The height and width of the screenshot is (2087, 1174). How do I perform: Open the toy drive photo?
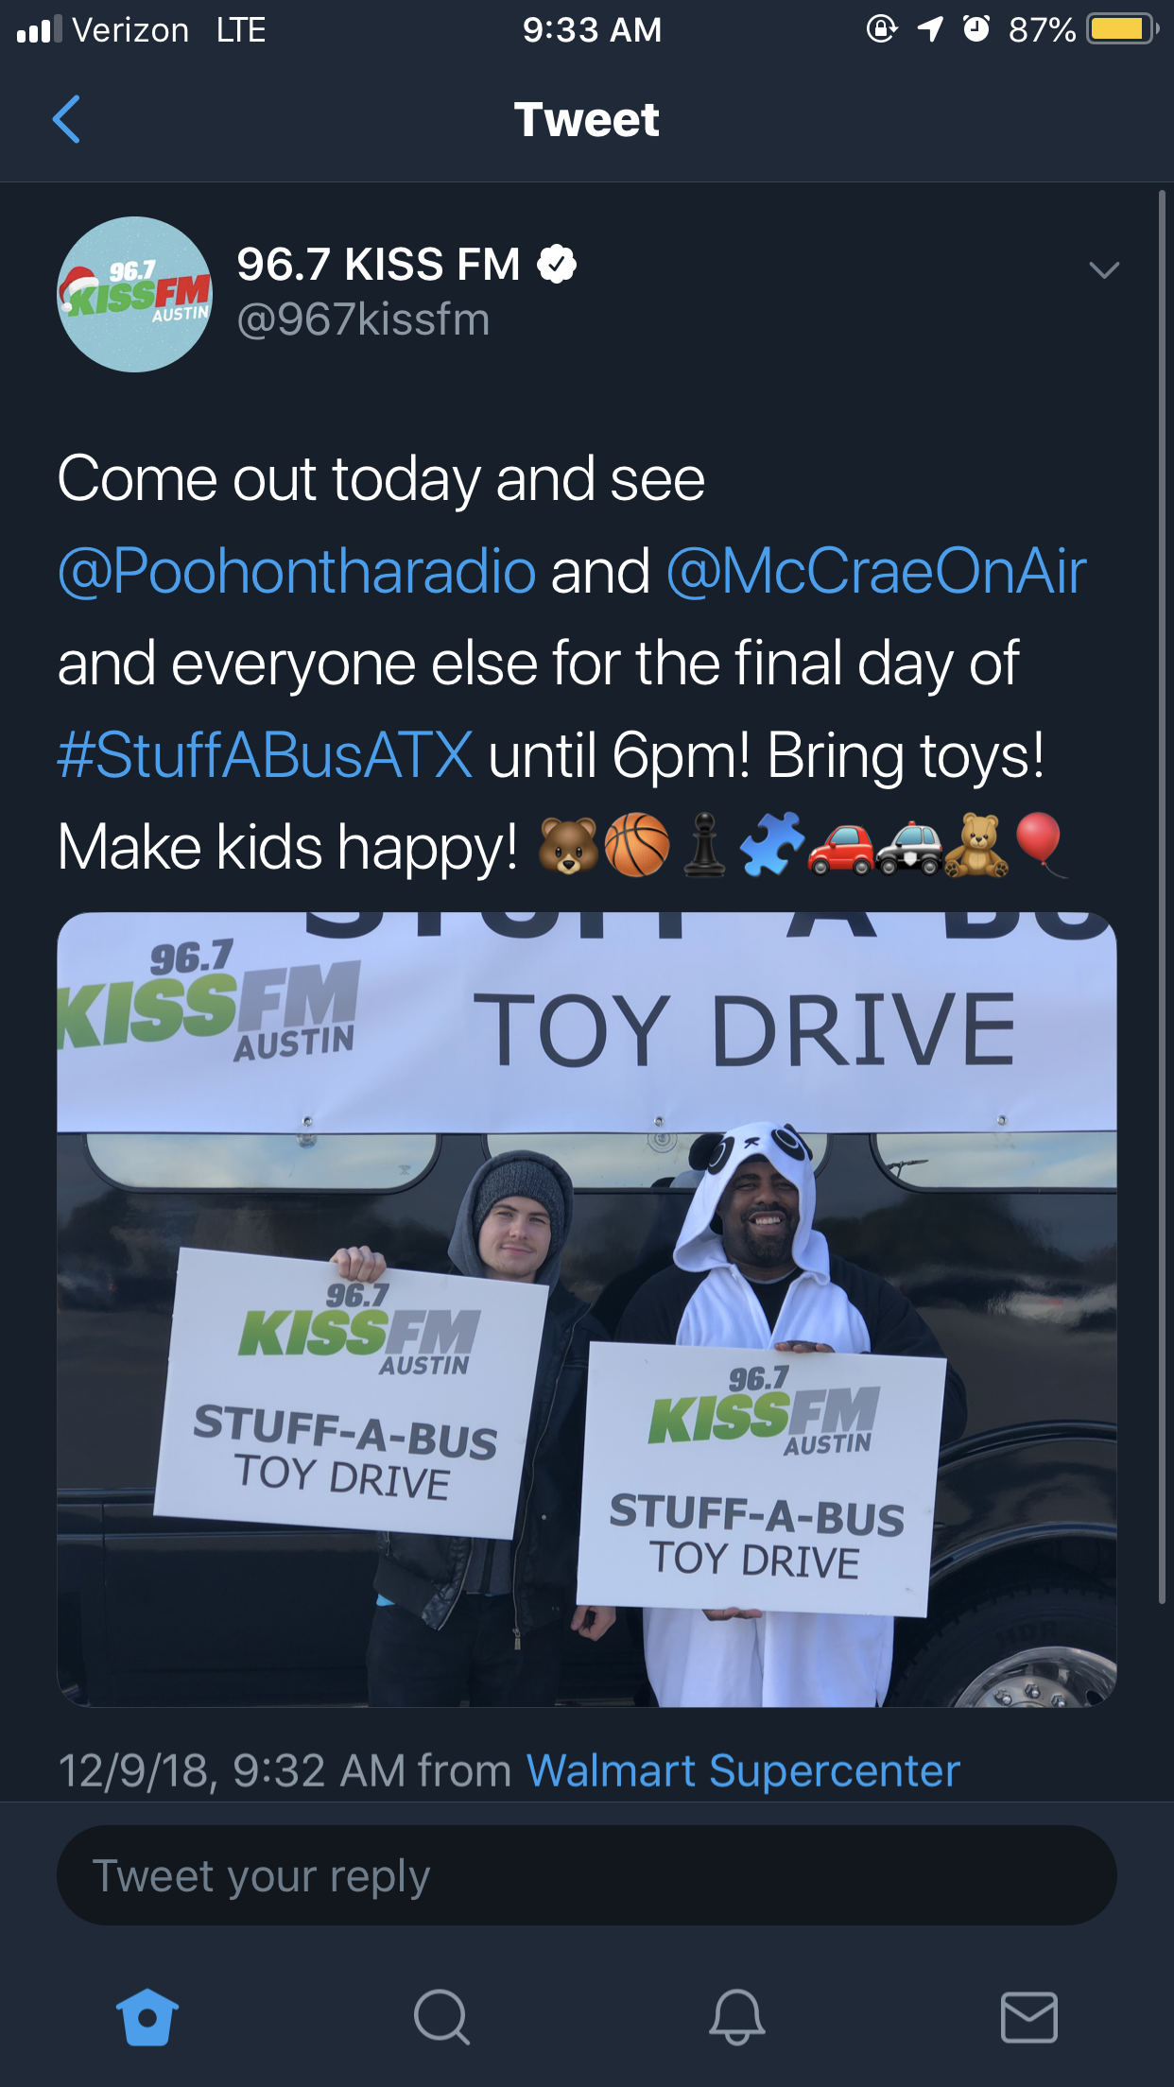(x=587, y=1309)
